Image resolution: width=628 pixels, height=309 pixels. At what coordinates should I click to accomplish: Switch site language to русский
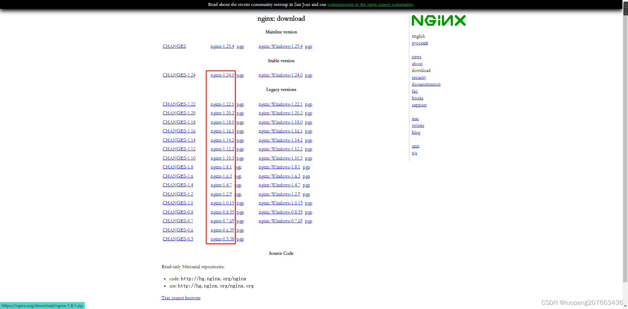pyautogui.click(x=420, y=43)
